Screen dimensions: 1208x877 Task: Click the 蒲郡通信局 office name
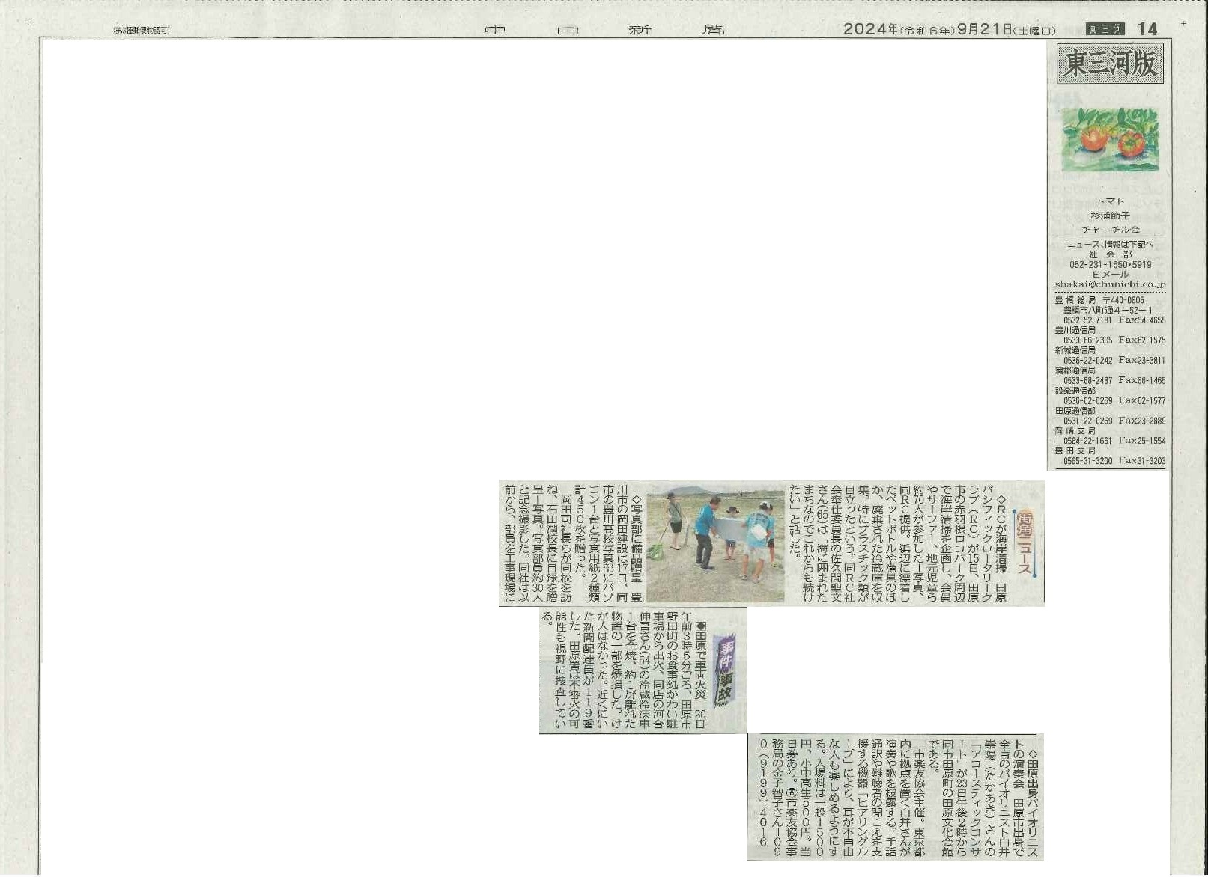click(x=1075, y=370)
